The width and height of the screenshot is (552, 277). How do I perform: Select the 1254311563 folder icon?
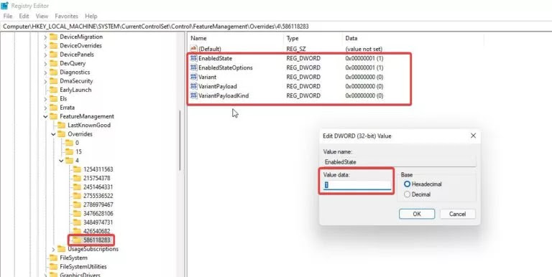pyautogui.click(x=77, y=169)
